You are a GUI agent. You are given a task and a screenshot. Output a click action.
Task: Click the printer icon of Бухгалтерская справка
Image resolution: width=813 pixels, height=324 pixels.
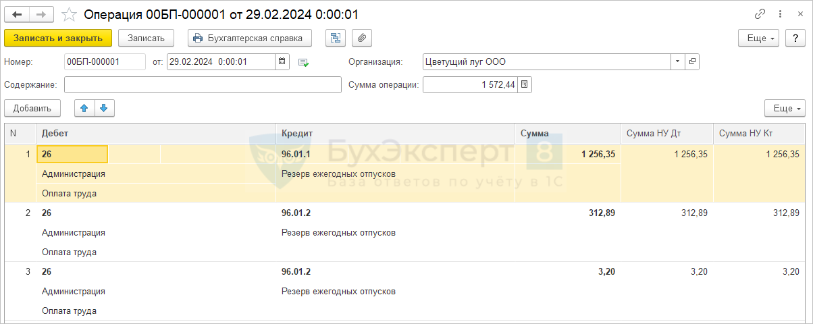[x=197, y=38]
